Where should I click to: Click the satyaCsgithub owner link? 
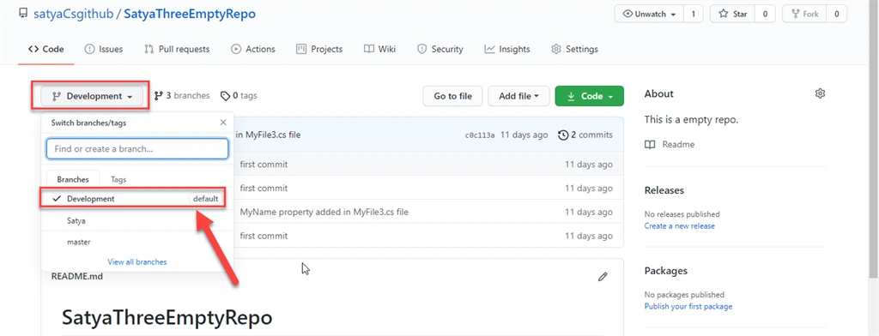73,14
